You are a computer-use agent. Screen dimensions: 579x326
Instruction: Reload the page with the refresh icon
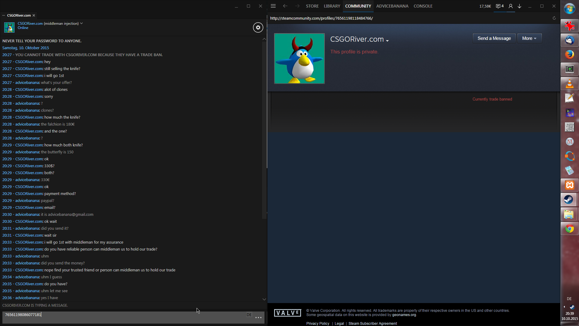(554, 18)
